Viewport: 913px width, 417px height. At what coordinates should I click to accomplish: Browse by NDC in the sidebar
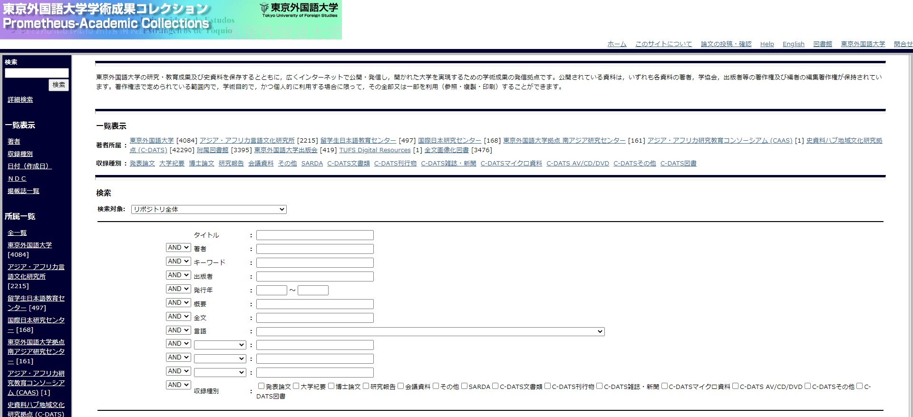(17, 179)
